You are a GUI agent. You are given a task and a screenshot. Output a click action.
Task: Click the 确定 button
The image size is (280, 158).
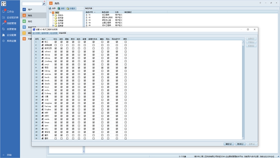[x=228, y=144]
